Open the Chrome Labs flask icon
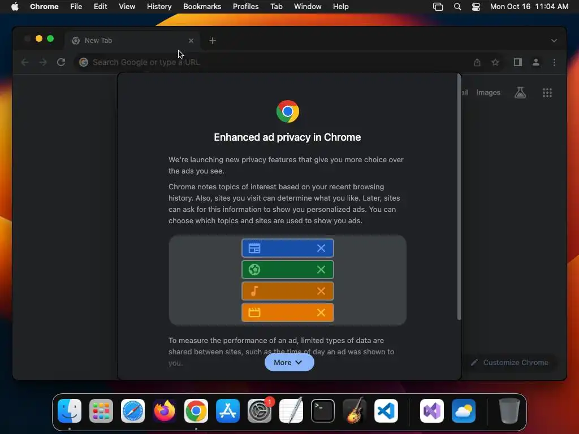The width and height of the screenshot is (579, 434). (520, 93)
